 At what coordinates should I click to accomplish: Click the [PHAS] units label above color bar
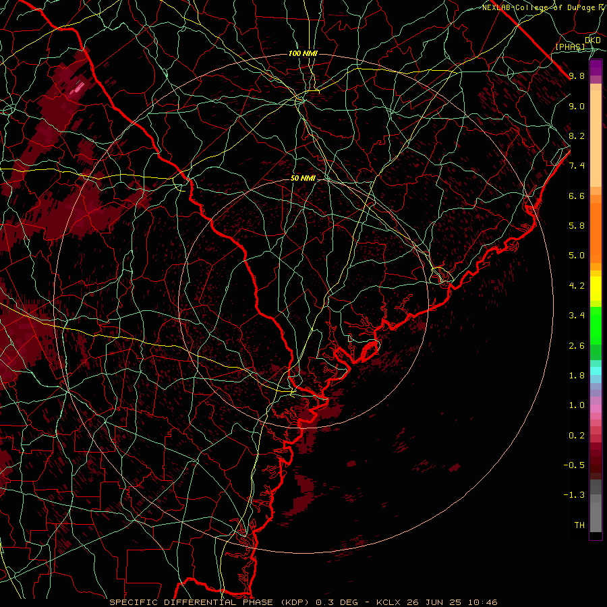pos(570,47)
